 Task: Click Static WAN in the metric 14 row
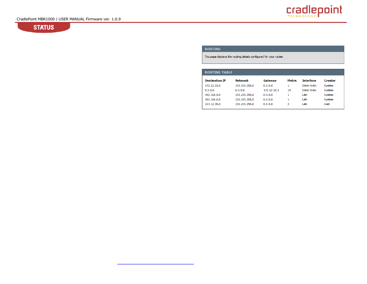[x=309, y=90]
